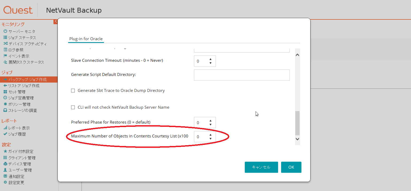The width and height of the screenshot is (411, 191).
Task: Open ジョブ ステータス menu item
Action: [22, 38]
